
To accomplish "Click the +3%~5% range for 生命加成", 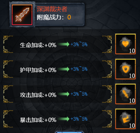I will [x=79, y=44].
